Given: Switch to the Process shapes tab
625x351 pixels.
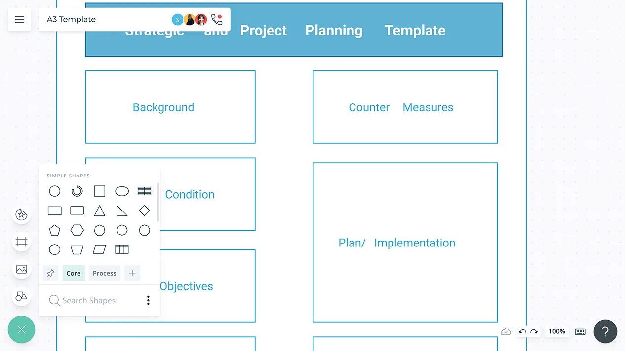Looking at the screenshot, I should click(x=105, y=273).
